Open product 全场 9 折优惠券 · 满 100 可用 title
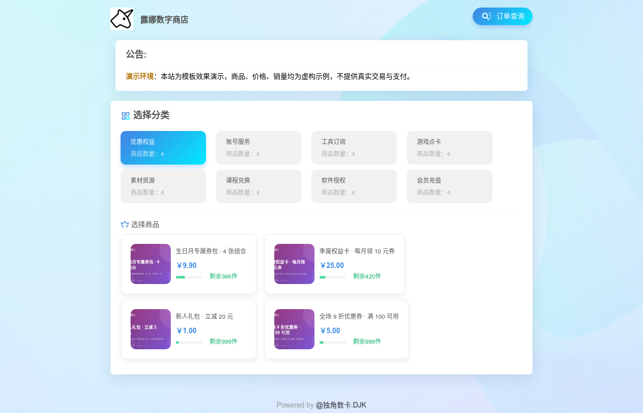The height and width of the screenshot is (413, 643). click(x=359, y=316)
